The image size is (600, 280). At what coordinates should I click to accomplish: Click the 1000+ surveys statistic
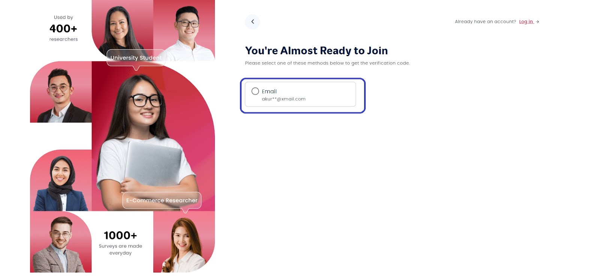tap(120, 242)
